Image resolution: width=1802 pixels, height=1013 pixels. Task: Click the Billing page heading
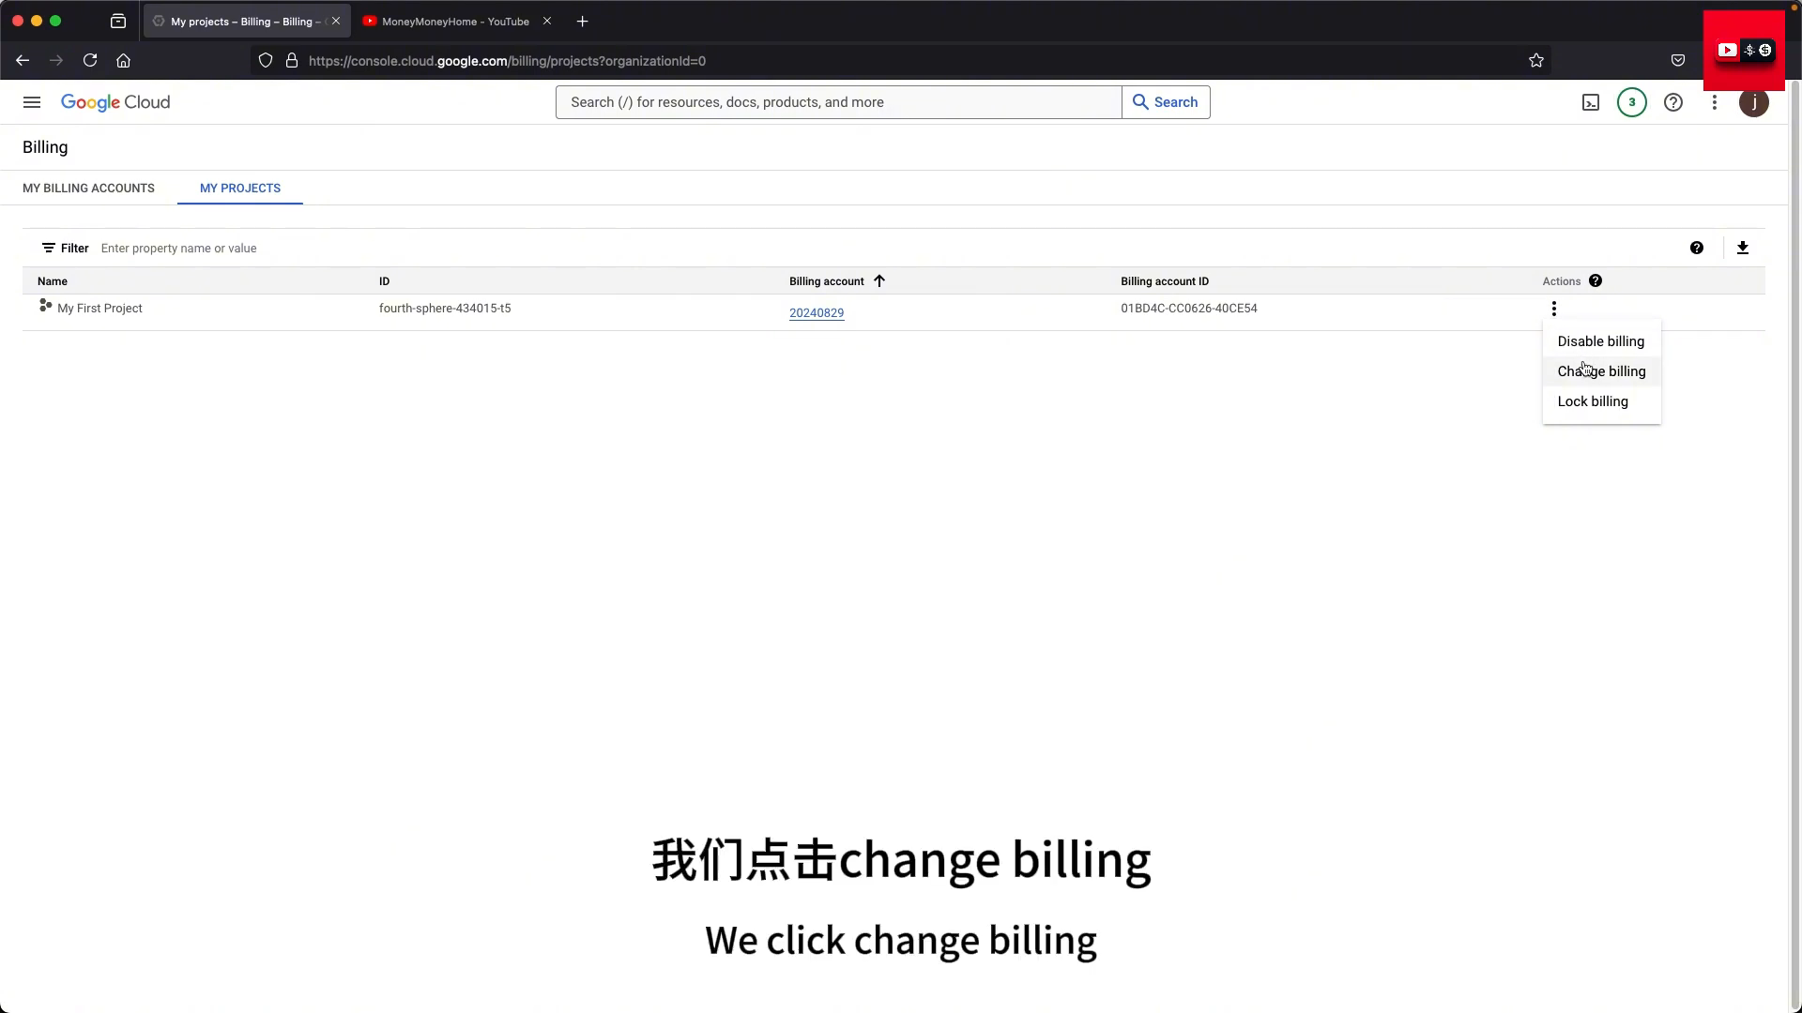45,147
